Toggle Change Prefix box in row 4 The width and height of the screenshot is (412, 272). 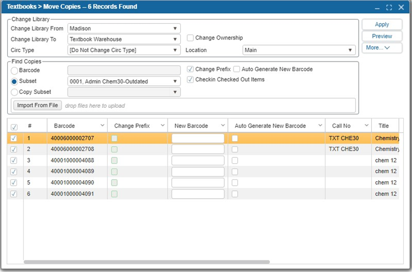(114, 171)
